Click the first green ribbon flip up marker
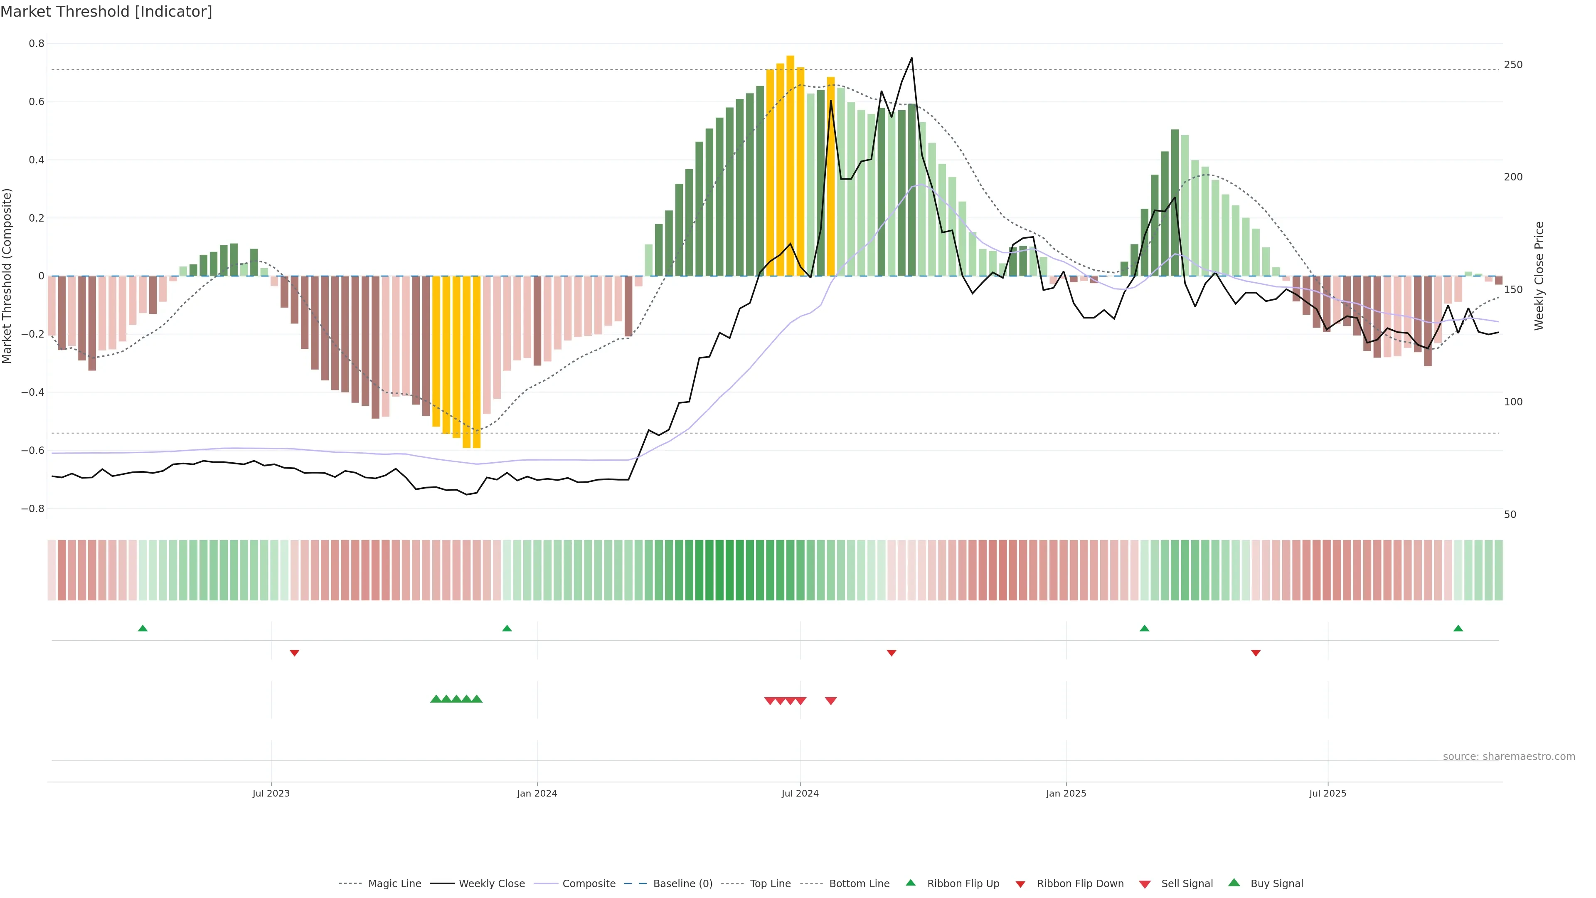The height and width of the screenshot is (898, 1596). coord(143,629)
